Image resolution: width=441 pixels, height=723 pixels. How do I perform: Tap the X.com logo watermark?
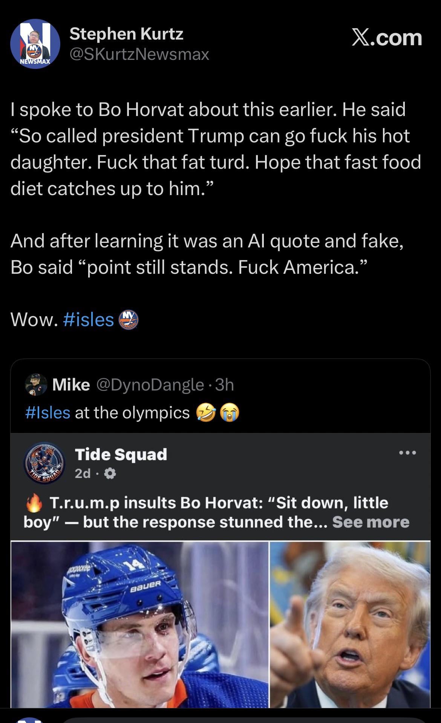pyautogui.click(x=387, y=38)
